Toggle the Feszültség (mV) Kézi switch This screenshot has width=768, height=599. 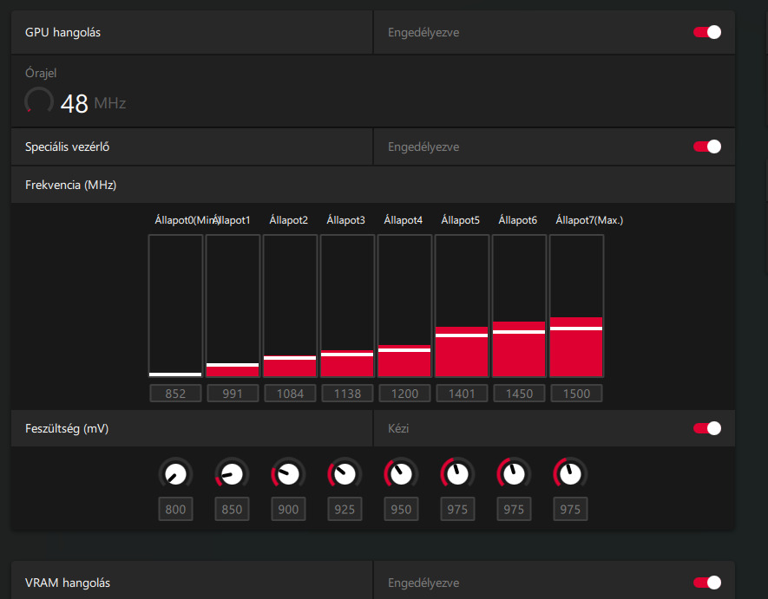(x=706, y=428)
